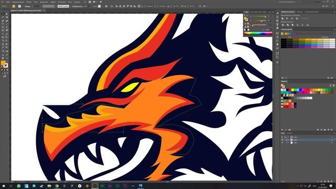Open Chrome from the Windows taskbar
336x189 pixels.
click(x=57, y=186)
